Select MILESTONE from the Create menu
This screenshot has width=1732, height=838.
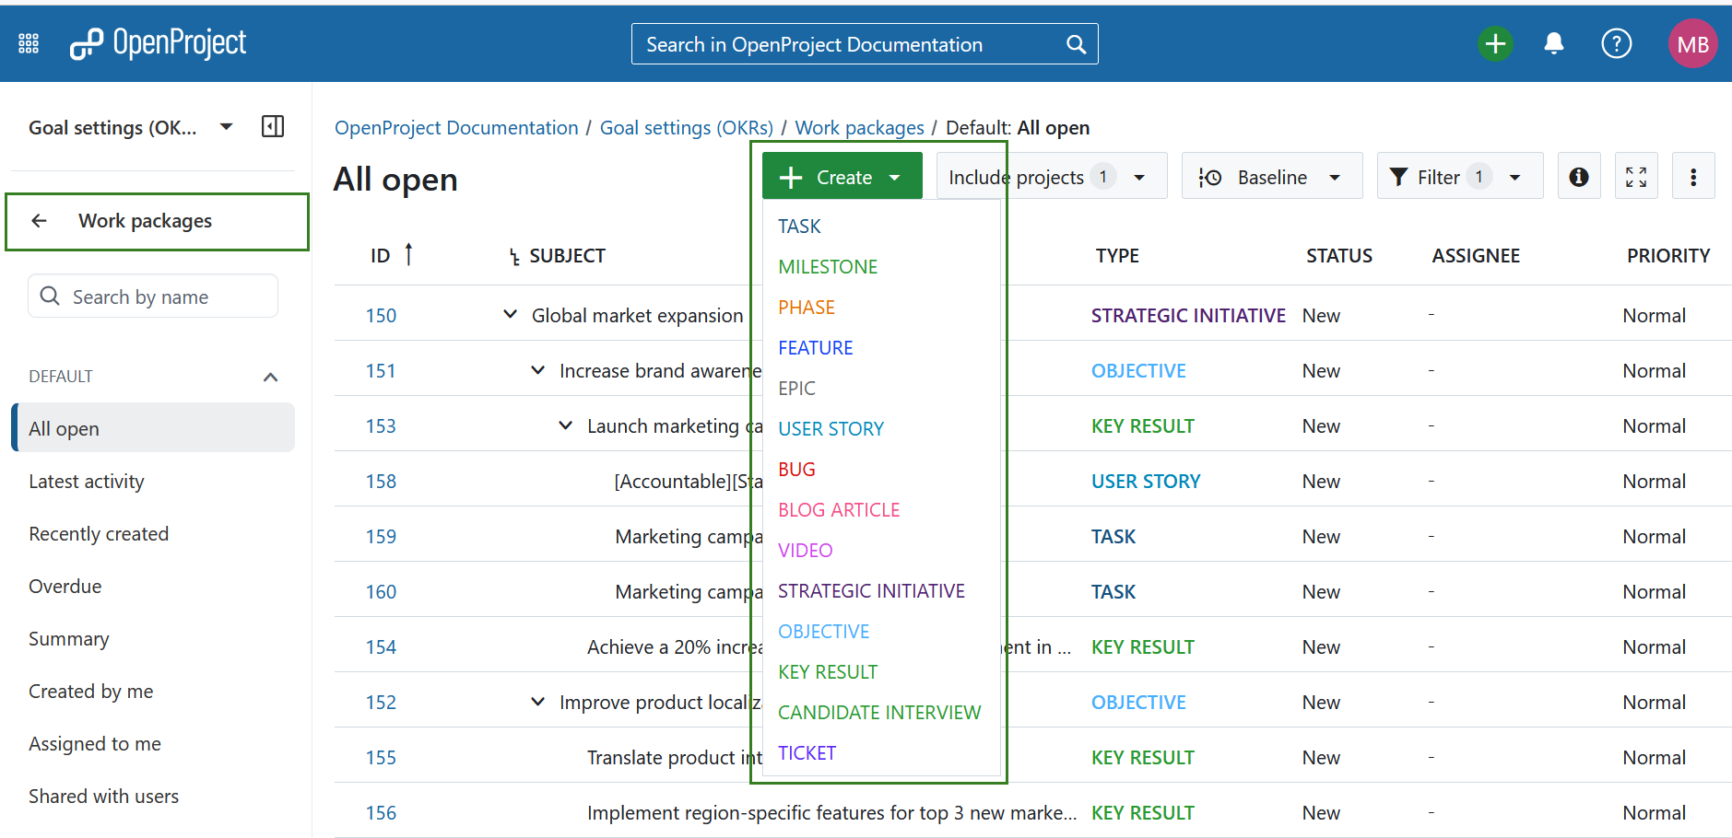click(x=827, y=266)
